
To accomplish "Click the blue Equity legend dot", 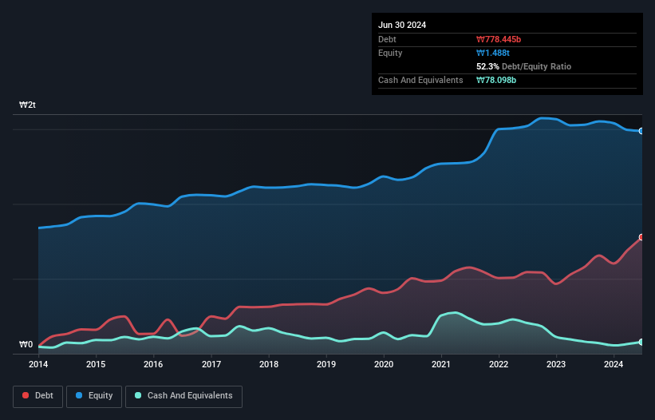I will 79,395.
